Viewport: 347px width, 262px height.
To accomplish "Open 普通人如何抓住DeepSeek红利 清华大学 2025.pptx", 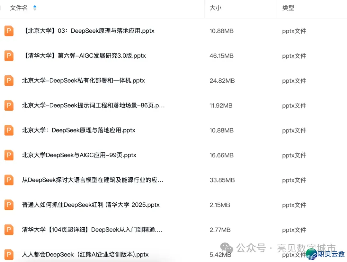I will (91, 205).
